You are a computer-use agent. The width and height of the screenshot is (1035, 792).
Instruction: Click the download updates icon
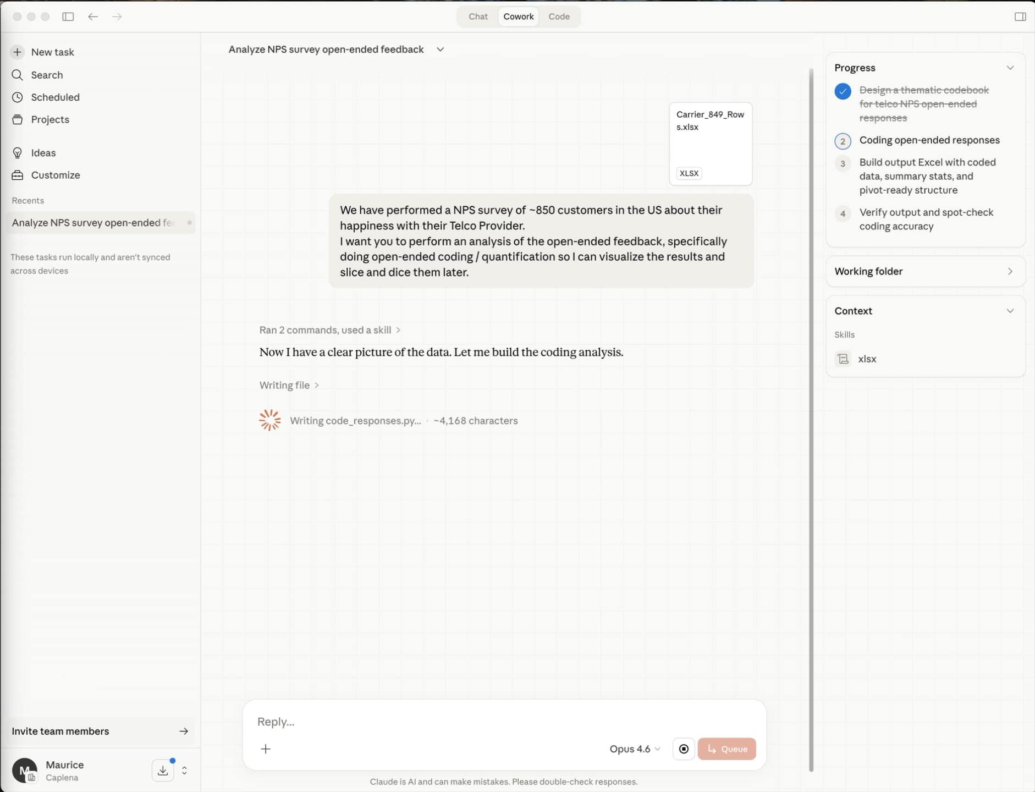click(163, 771)
